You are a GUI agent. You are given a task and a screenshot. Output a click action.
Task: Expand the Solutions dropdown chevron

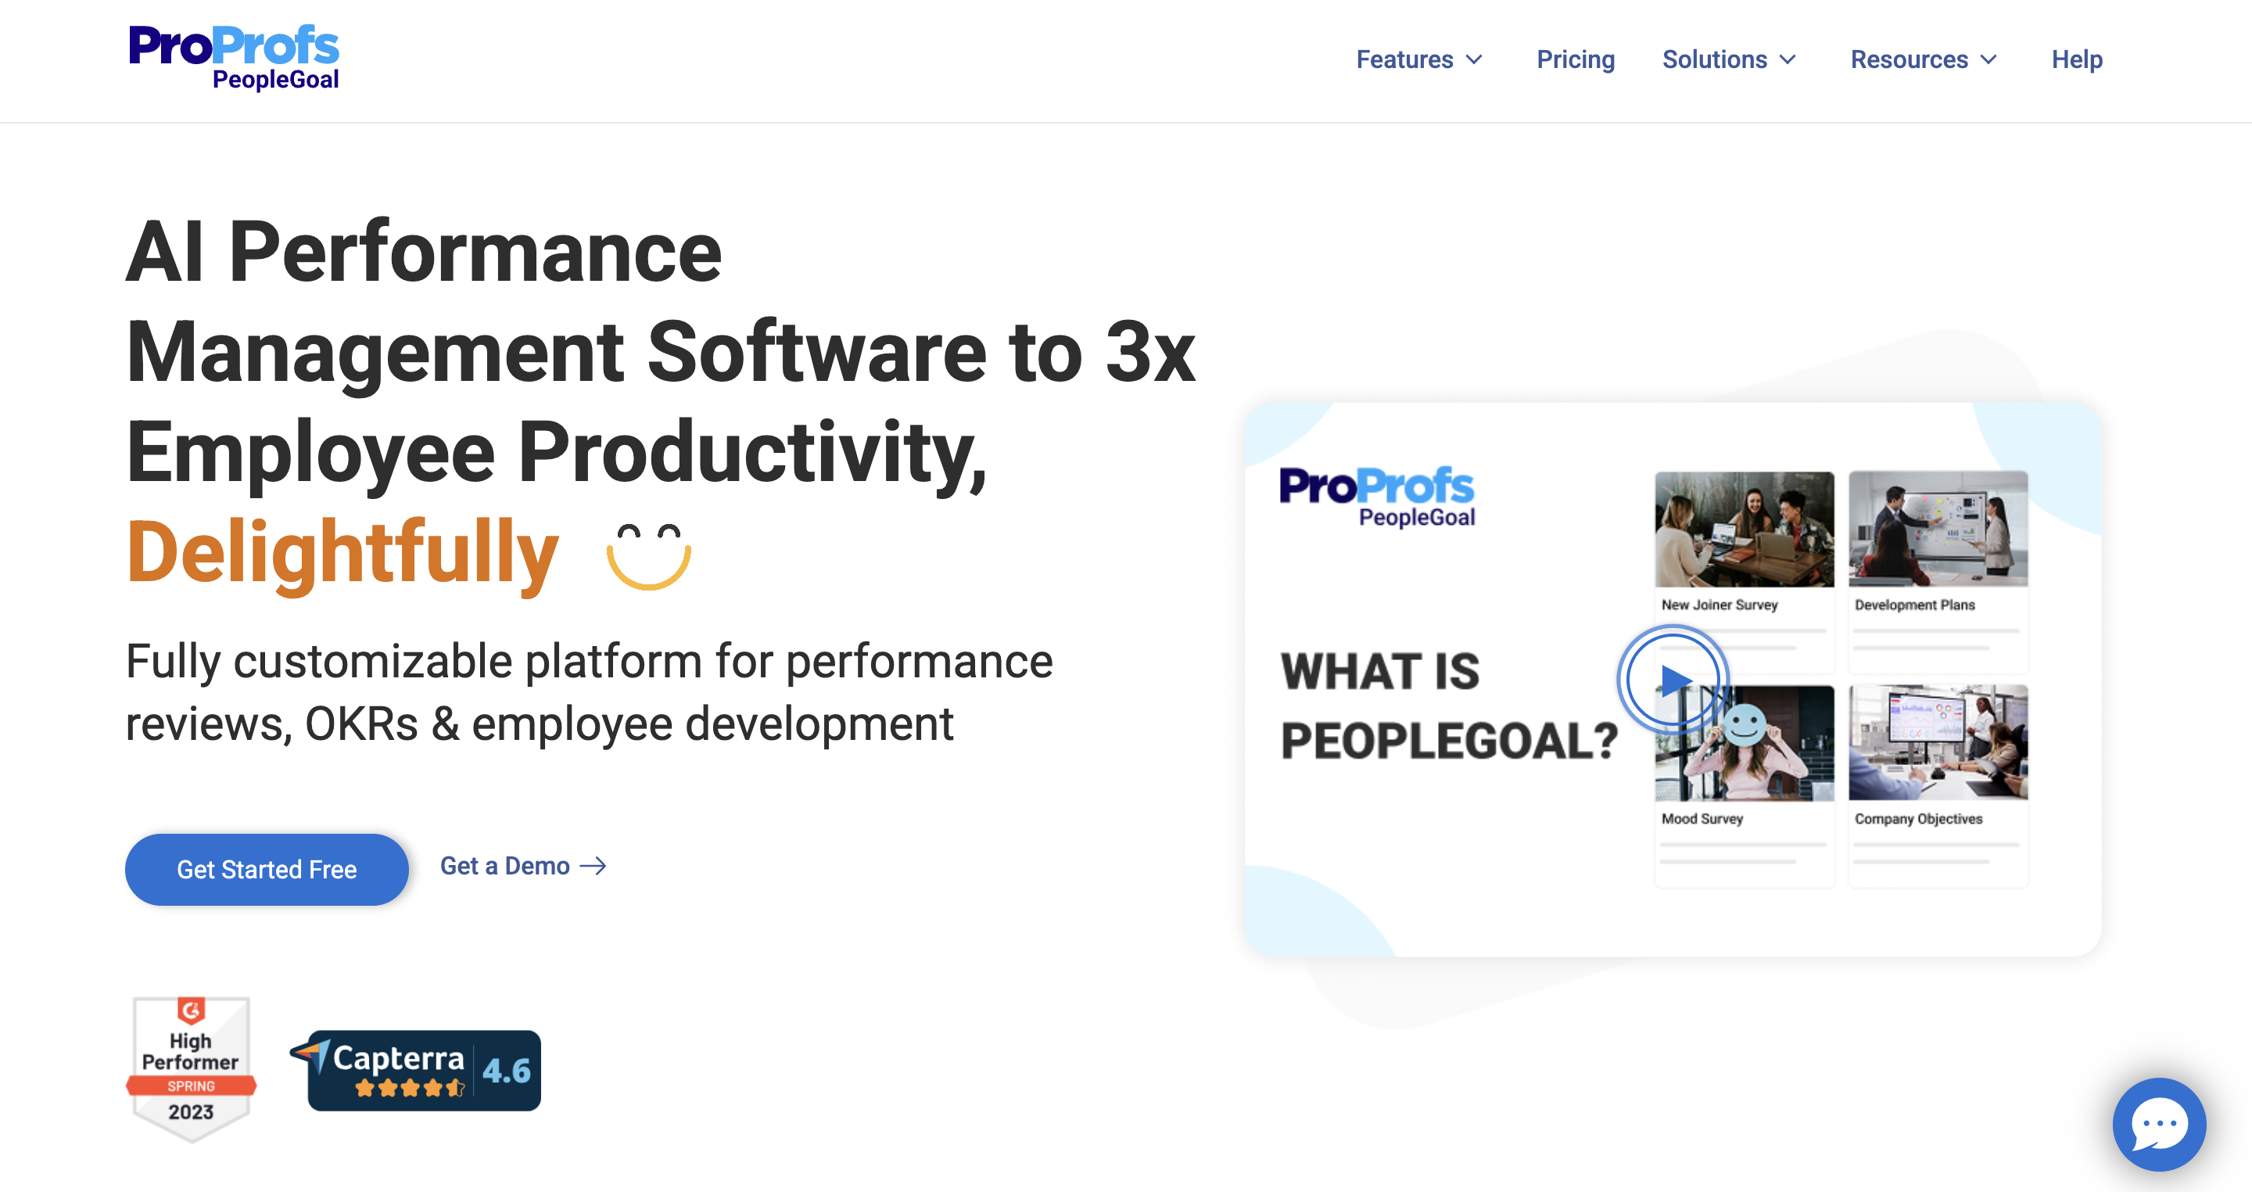pyautogui.click(x=1788, y=59)
